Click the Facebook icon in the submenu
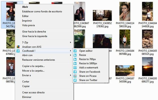 click(x=75, y=72)
